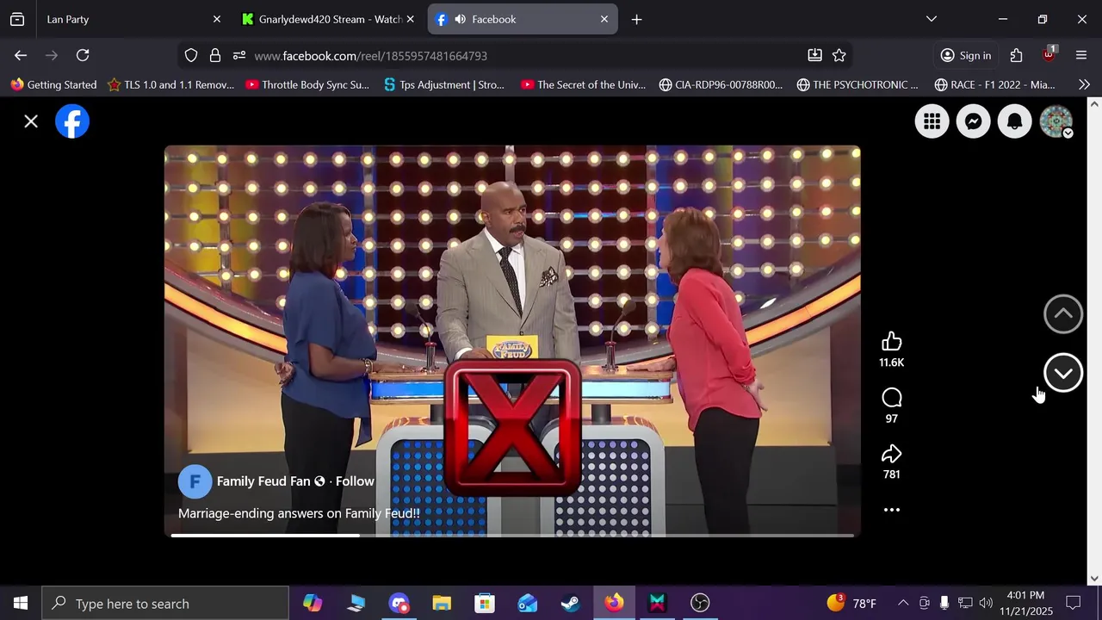Open the notifications bell
Screen dimensions: 1102x620
coord(1014,121)
